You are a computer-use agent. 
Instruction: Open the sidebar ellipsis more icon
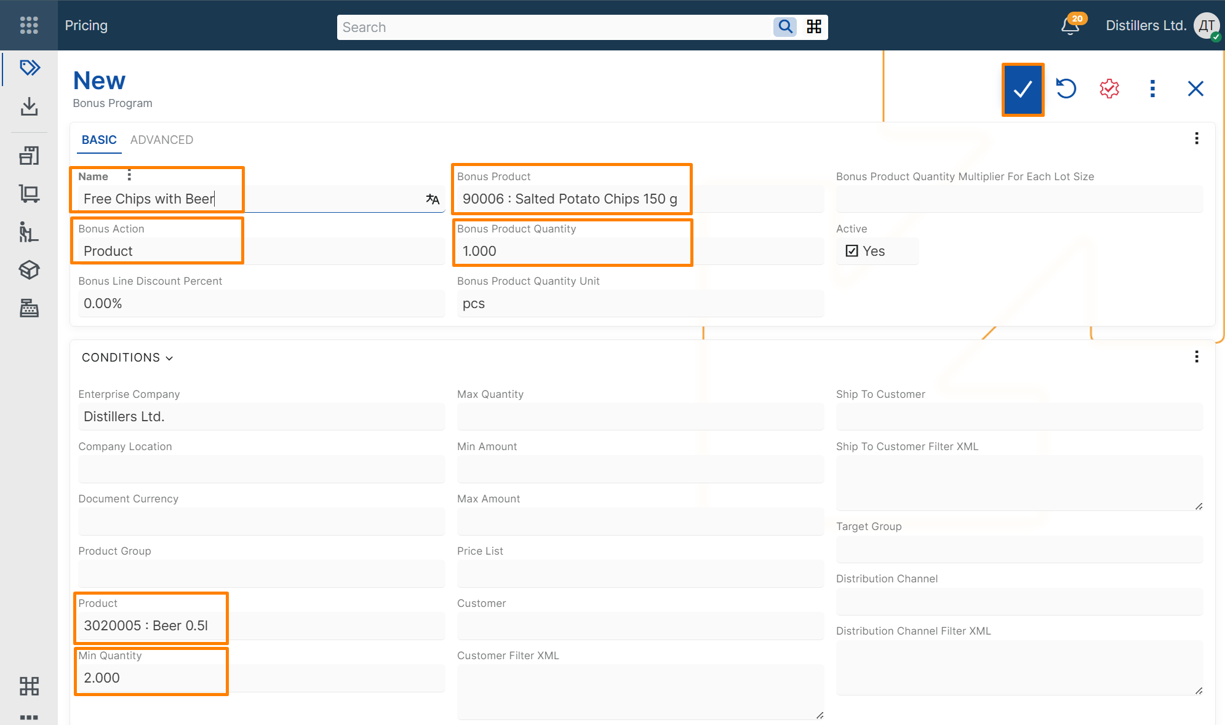click(x=29, y=717)
